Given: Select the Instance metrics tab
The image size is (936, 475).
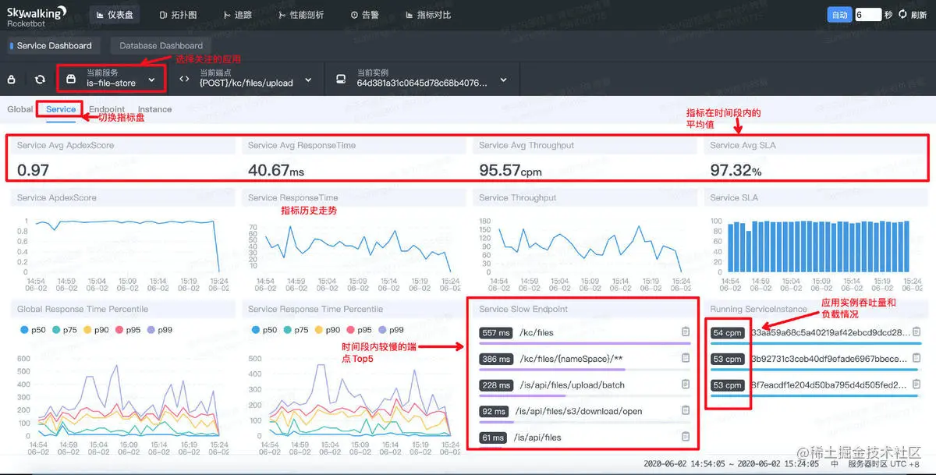Looking at the screenshot, I should pyautogui.click(x=154, y=109).
